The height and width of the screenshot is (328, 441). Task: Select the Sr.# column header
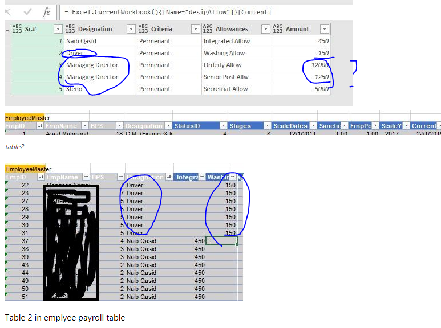pyautogui.click(x=37, y=29)
